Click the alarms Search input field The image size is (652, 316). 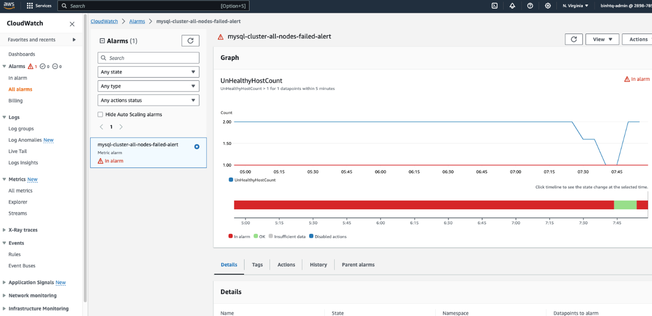point(148,58)
